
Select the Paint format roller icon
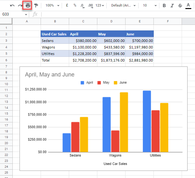[36, 6]
